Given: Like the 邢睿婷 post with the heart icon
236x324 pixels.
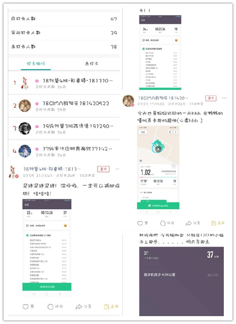Looking at the screenshot, I should tap(26, 307).
